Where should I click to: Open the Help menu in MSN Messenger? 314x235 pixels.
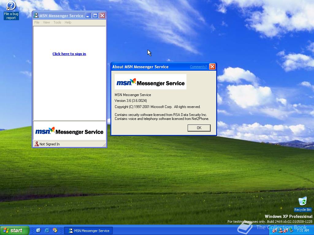[68, 22]
